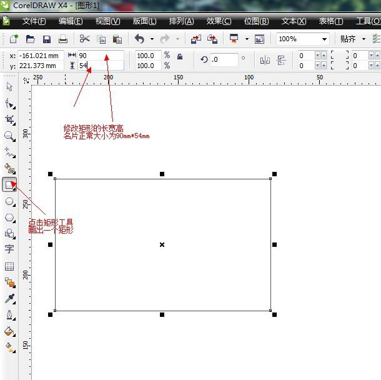Toggle the lock ratio padlock
This screenshot has height=380, width=381.
click(x=180, y=56)
